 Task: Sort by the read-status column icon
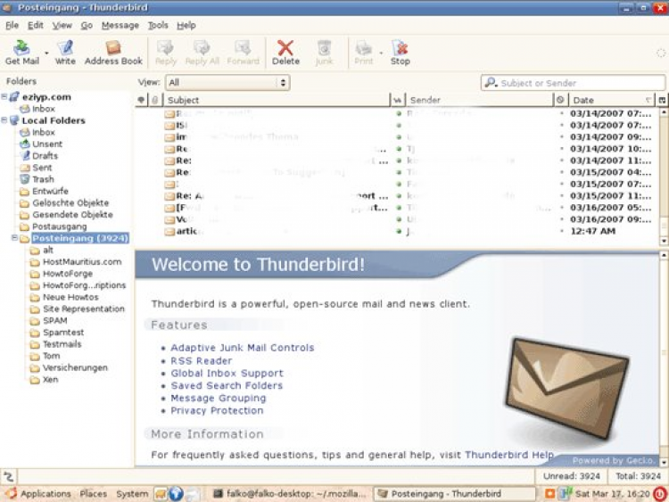coord(398,100)
